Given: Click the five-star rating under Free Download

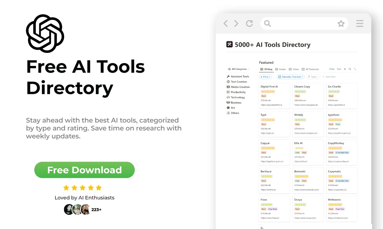Looking at the screenshot, I should point(83,188).
